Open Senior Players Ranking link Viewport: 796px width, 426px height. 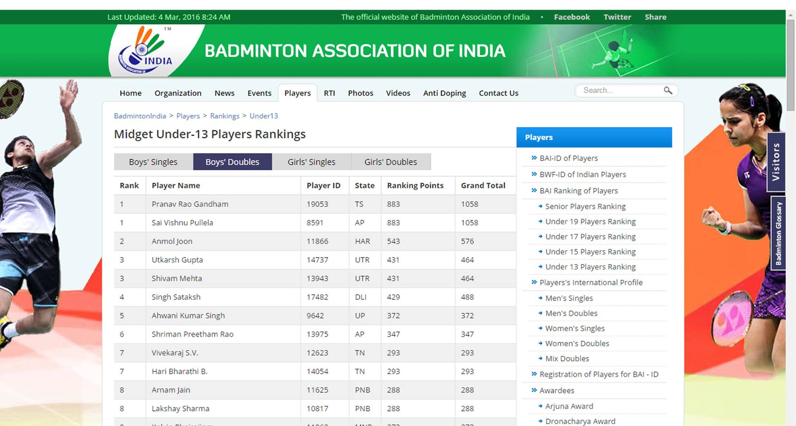point(585,206)
